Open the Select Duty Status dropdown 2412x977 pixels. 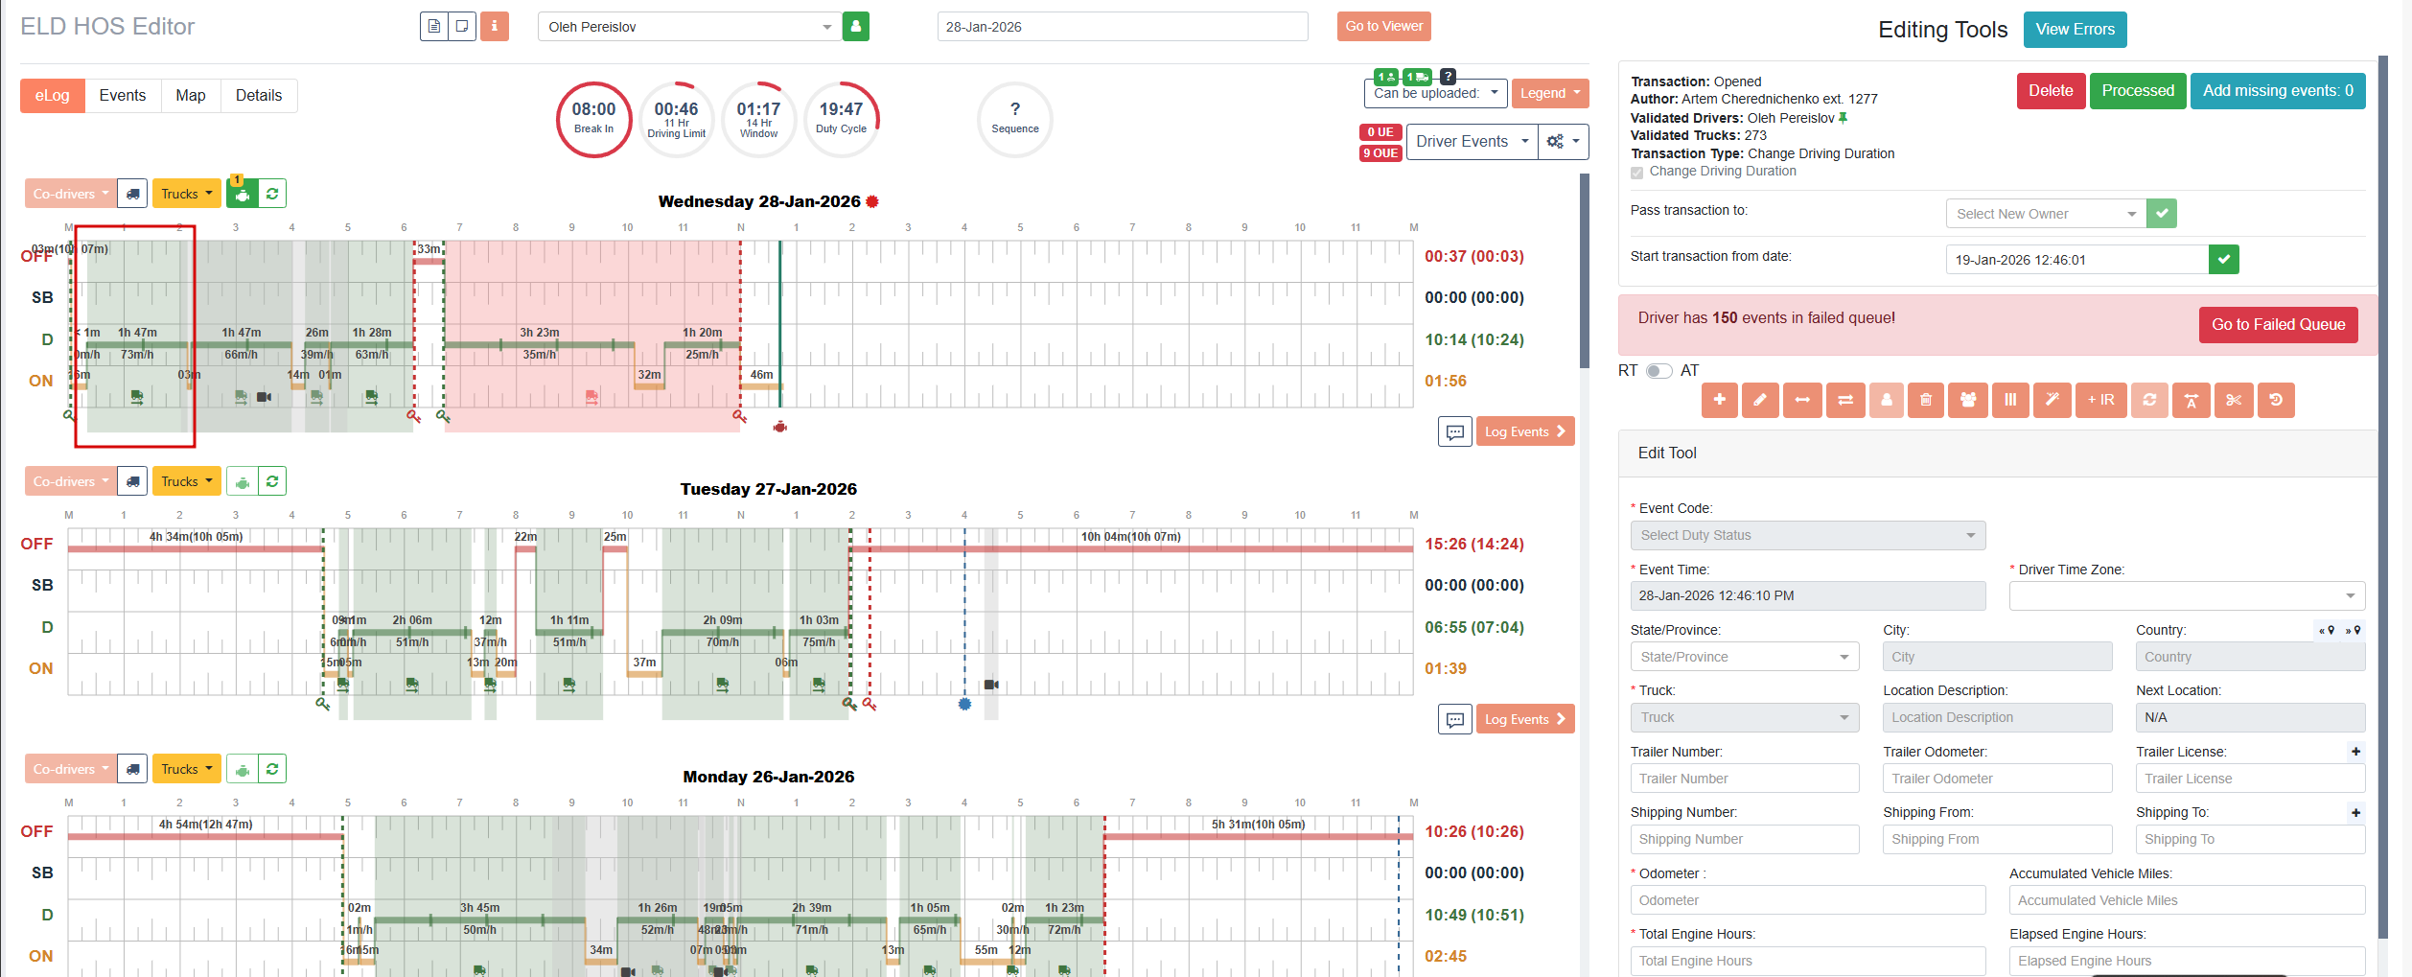click(x=1808, y=535)
